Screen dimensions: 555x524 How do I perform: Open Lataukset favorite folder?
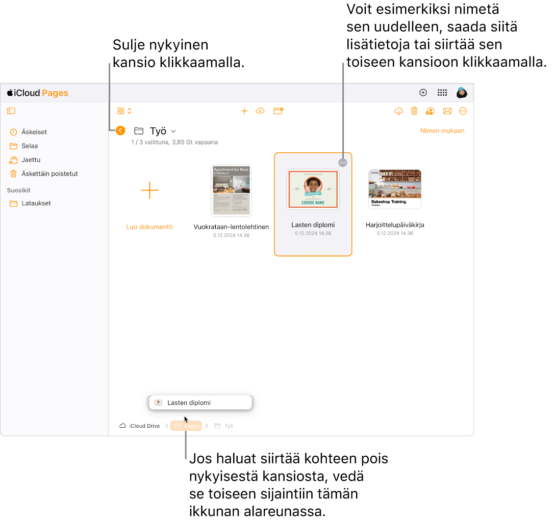coord(31,203)
